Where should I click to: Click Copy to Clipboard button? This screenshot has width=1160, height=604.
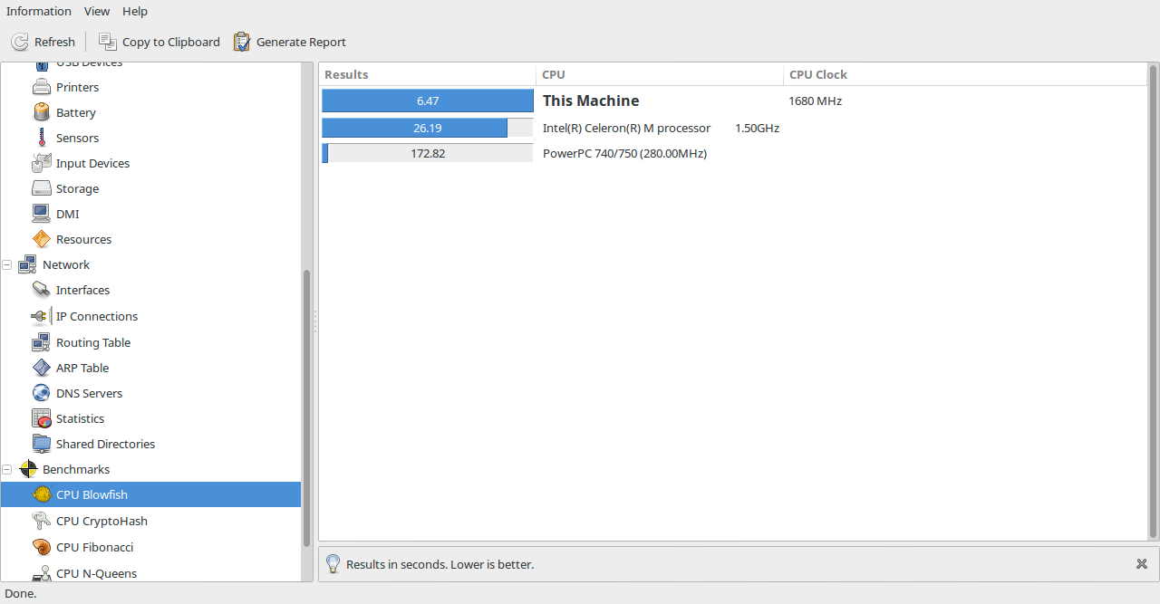(x=159, y=42)
